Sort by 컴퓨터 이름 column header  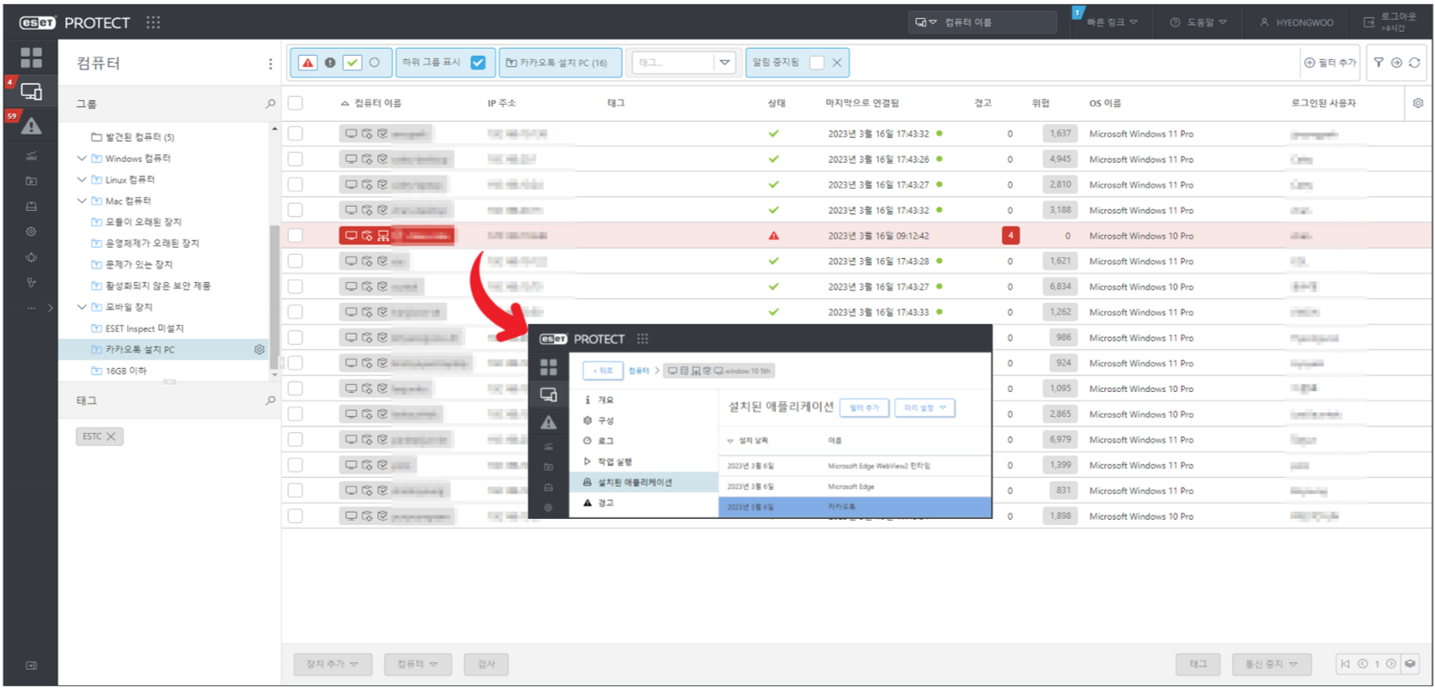[377, 103]
